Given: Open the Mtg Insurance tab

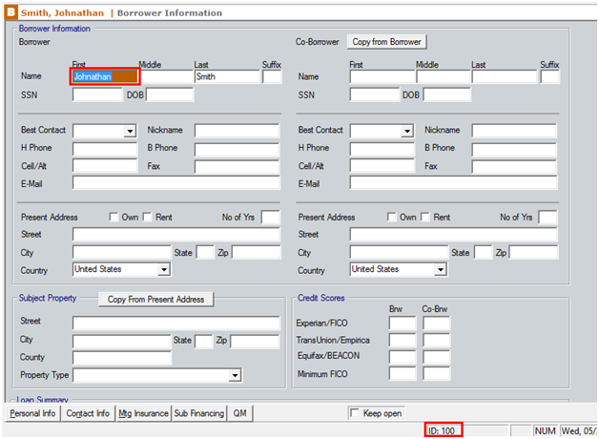Looking at the screenshot, I should tap(142, 413).
